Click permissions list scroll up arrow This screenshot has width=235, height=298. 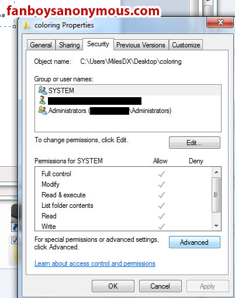tap(216, 172)
